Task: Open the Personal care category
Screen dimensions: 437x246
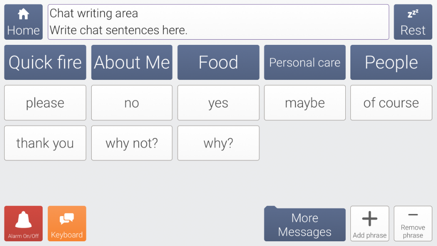Action: tap(305, 62)
